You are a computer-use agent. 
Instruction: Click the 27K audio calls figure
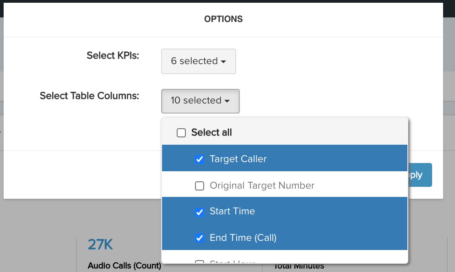click(x=100, y=245)
